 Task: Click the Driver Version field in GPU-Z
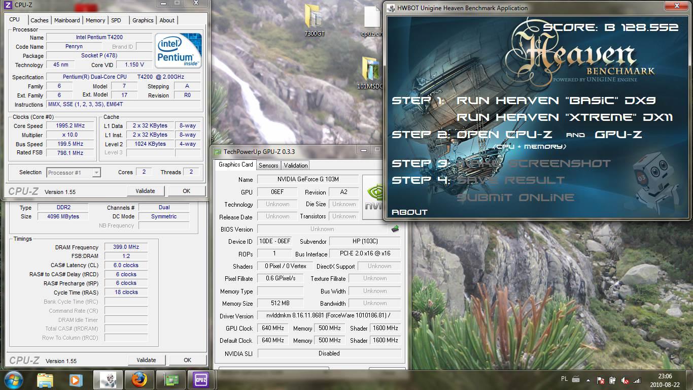tap(329, 316)
